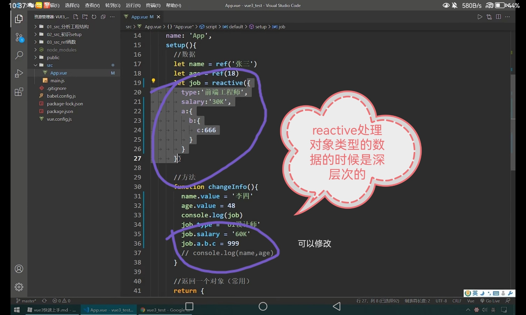526x315 pixels.
Task: Click the New File icon in explorer header
Action: click(x=76, y=17)
